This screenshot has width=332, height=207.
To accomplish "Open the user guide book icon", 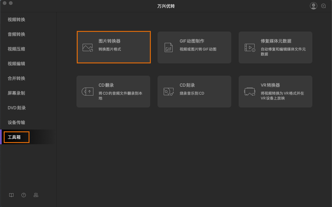I will click(11, 195).
